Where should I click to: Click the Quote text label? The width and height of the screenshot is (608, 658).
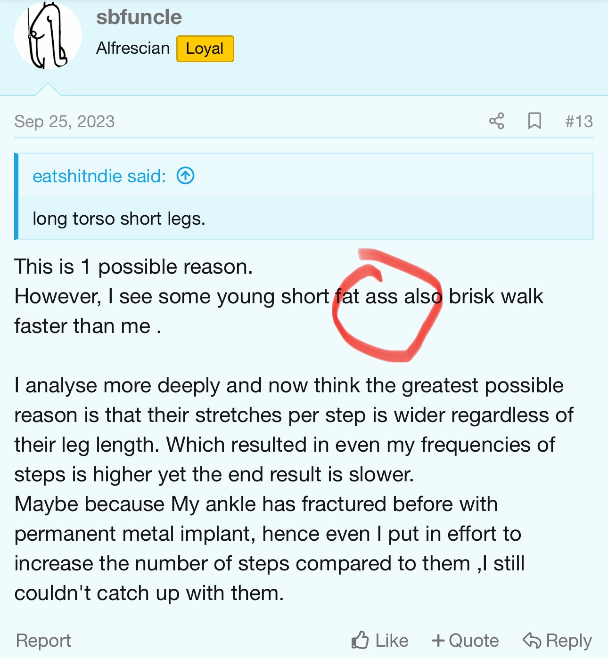click(473, 641)
